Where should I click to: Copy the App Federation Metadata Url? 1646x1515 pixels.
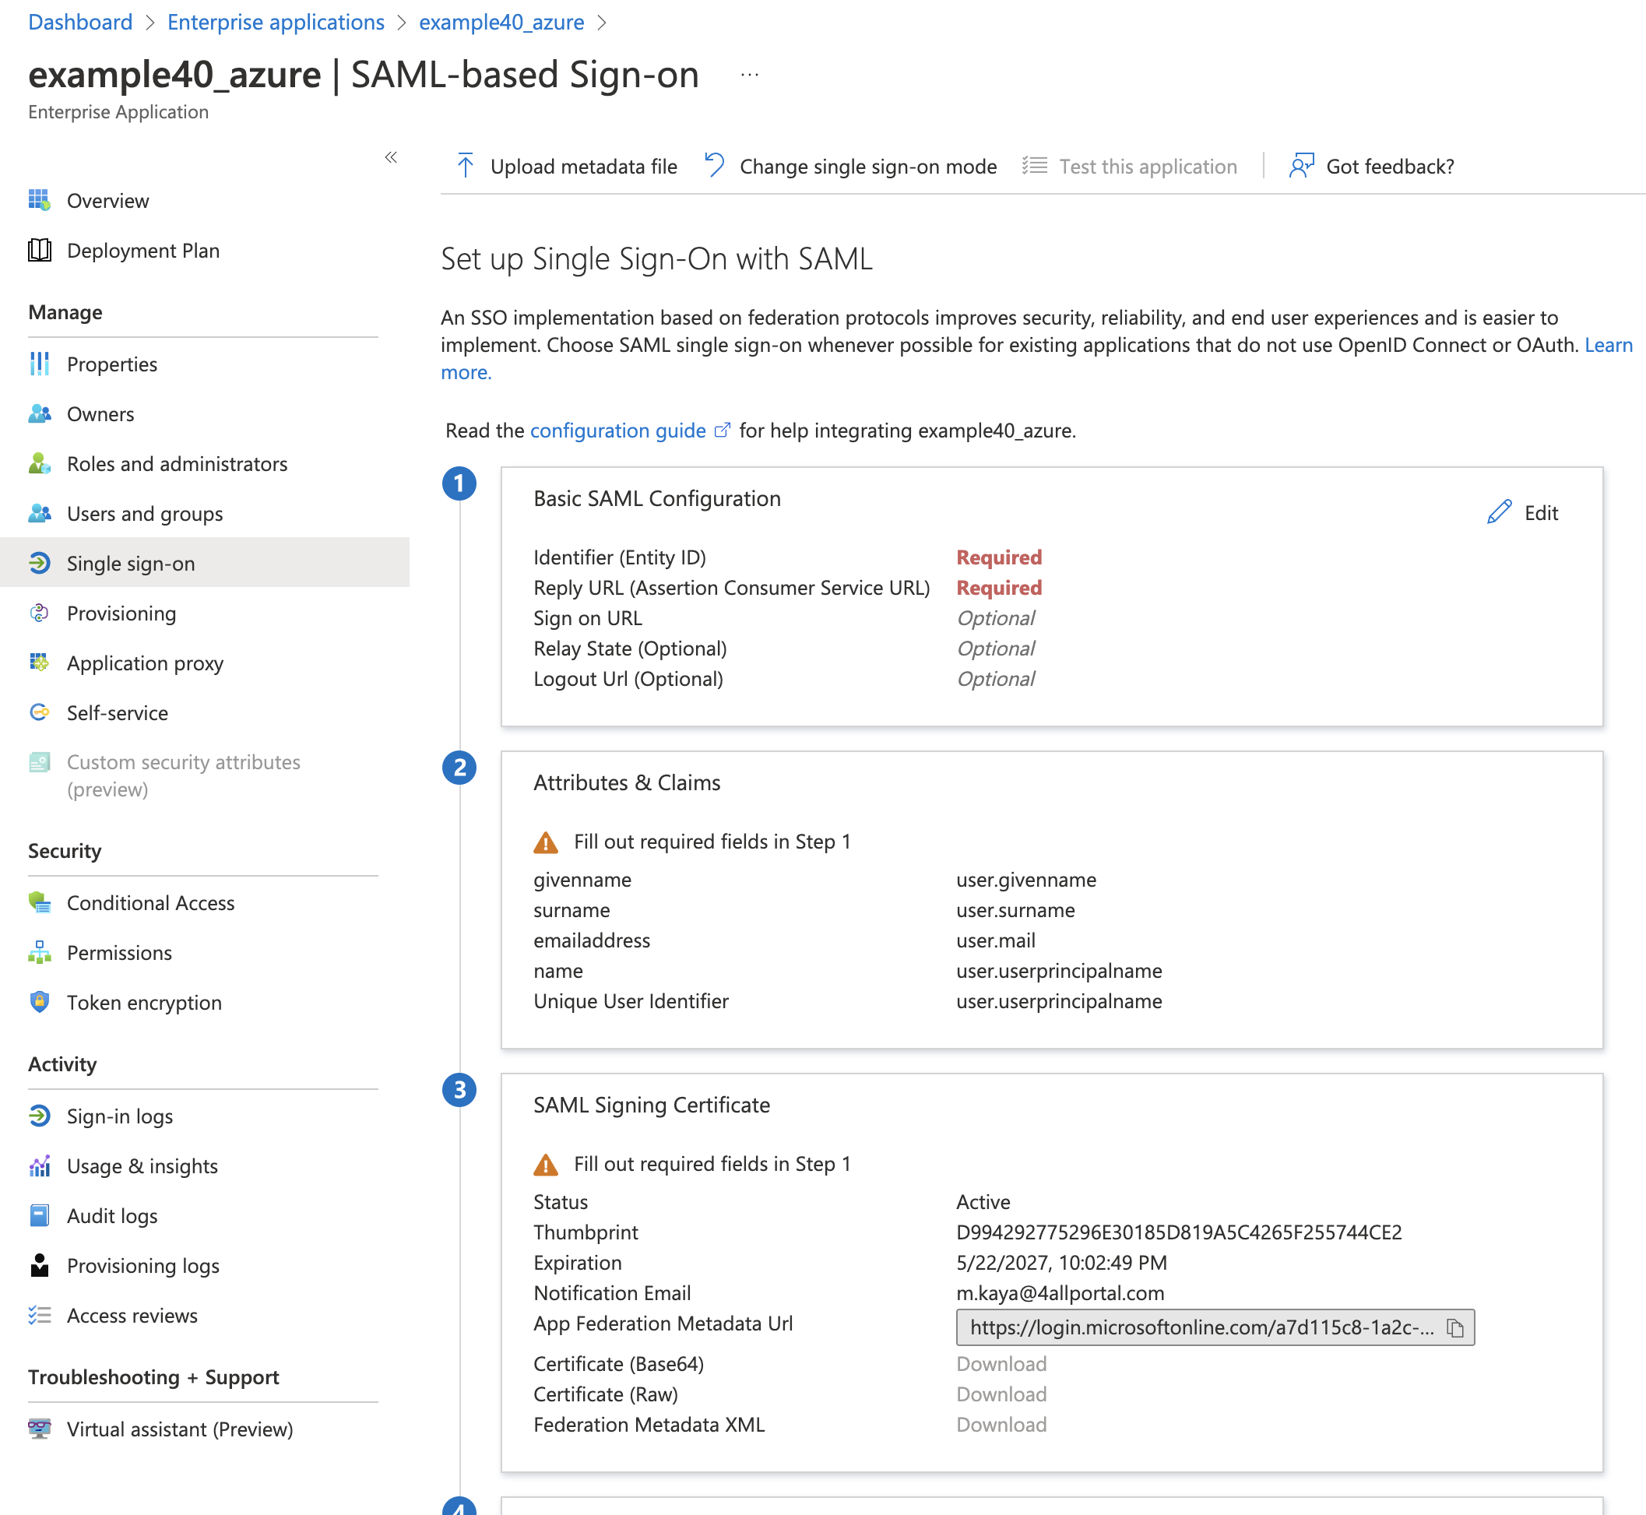pyautogui.click(x=1455, y=1328)
